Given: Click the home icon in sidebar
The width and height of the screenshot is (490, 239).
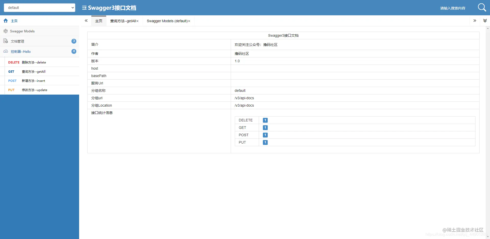Looking at the screenshot, I should (6, 21).
